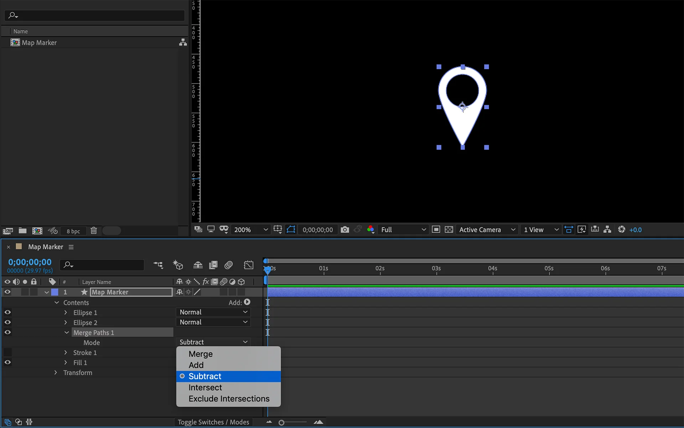
Task: Open Map Marker timeline panel menu
Action: [71, 247]
